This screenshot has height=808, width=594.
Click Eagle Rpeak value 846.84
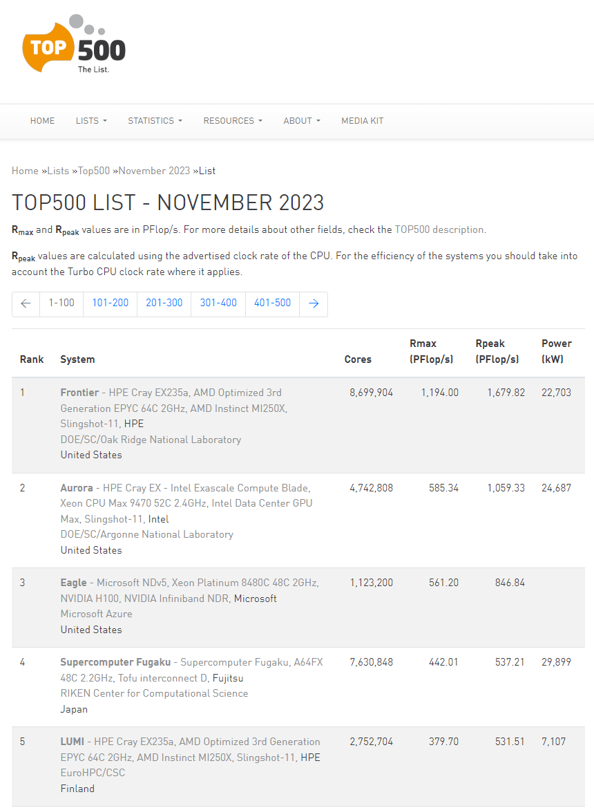click(510, 583)
